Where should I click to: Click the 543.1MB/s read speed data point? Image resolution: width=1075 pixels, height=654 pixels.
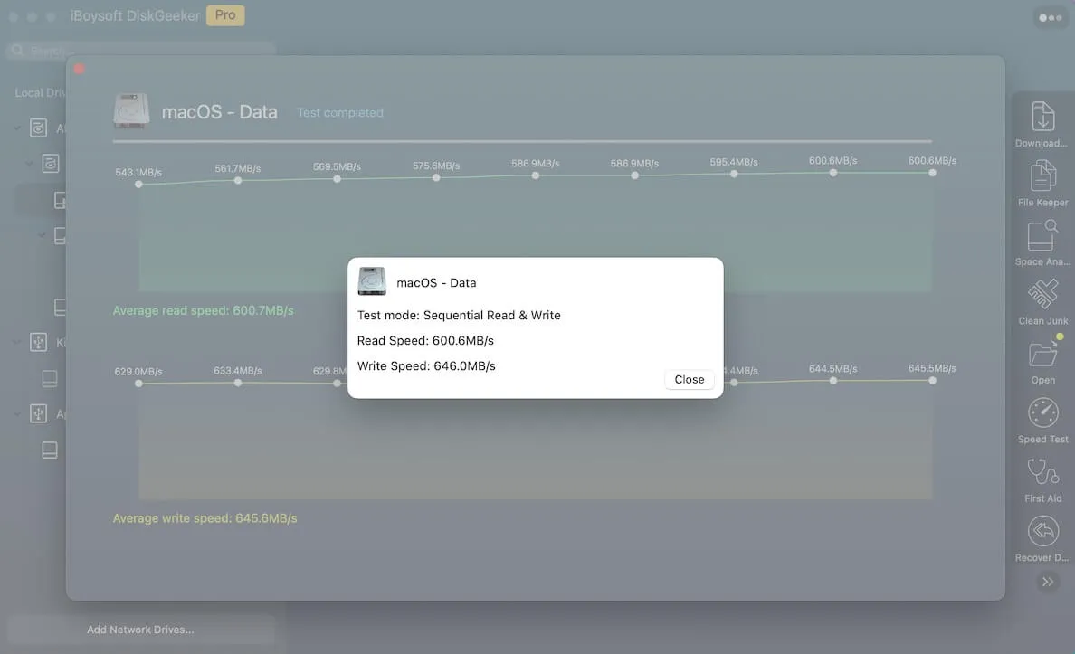click(x=138, y=184)
